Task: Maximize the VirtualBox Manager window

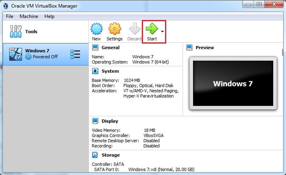Action: tap(259, 4)
